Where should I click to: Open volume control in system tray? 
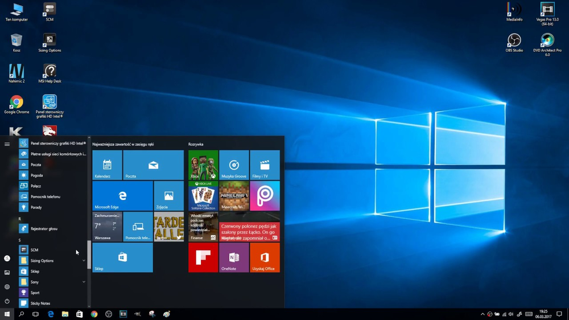click(511, 314)
